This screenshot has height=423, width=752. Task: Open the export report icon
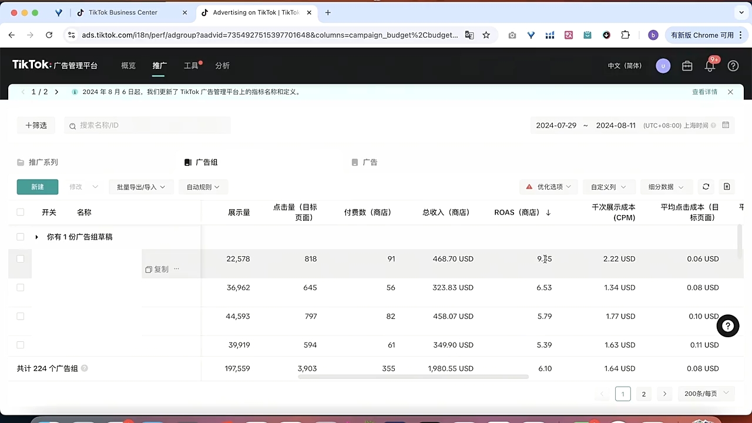pyautogui.click(x=727, y=186)
